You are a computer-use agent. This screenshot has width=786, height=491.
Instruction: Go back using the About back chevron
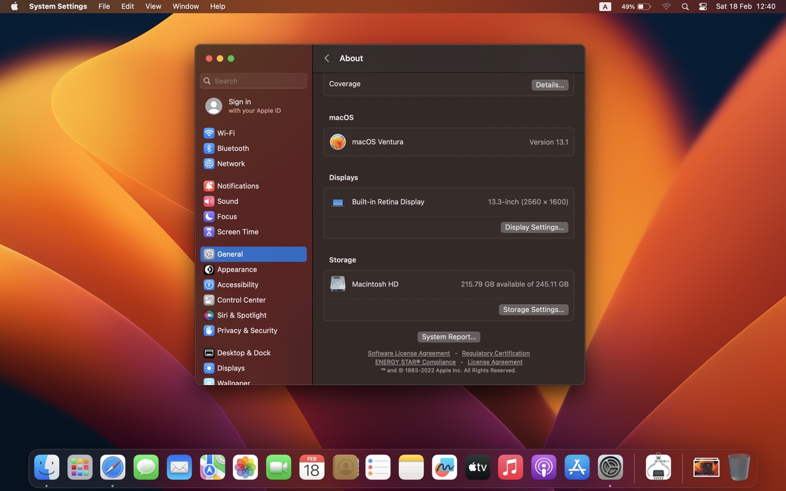[x=327, y=58]
